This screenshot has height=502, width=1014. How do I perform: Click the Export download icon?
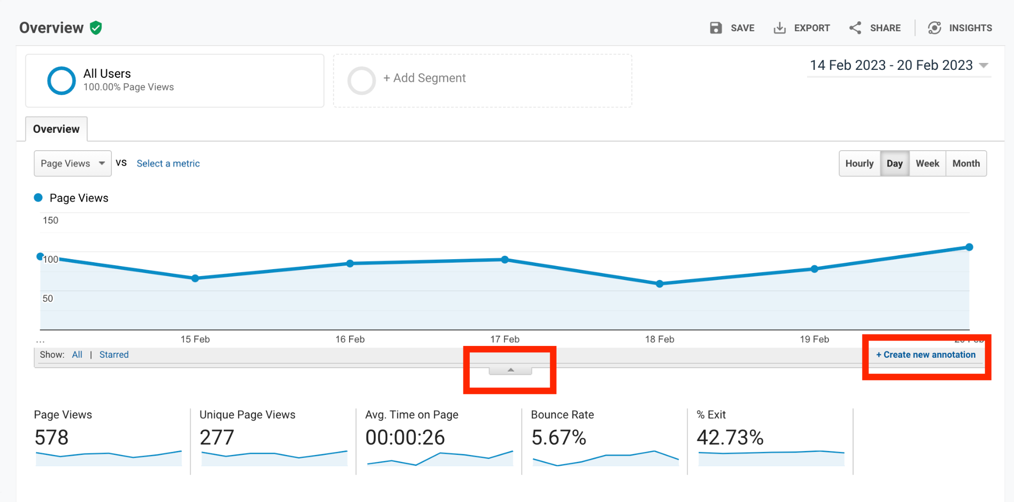779,28
